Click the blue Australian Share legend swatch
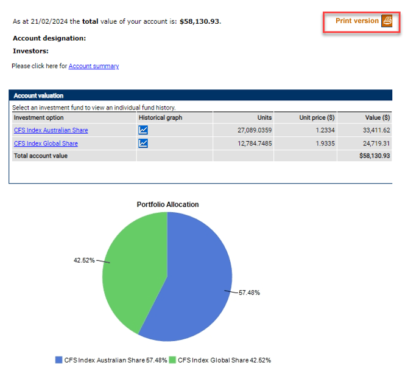Screen dimensions: 419x374 click(x=59, y=360)
